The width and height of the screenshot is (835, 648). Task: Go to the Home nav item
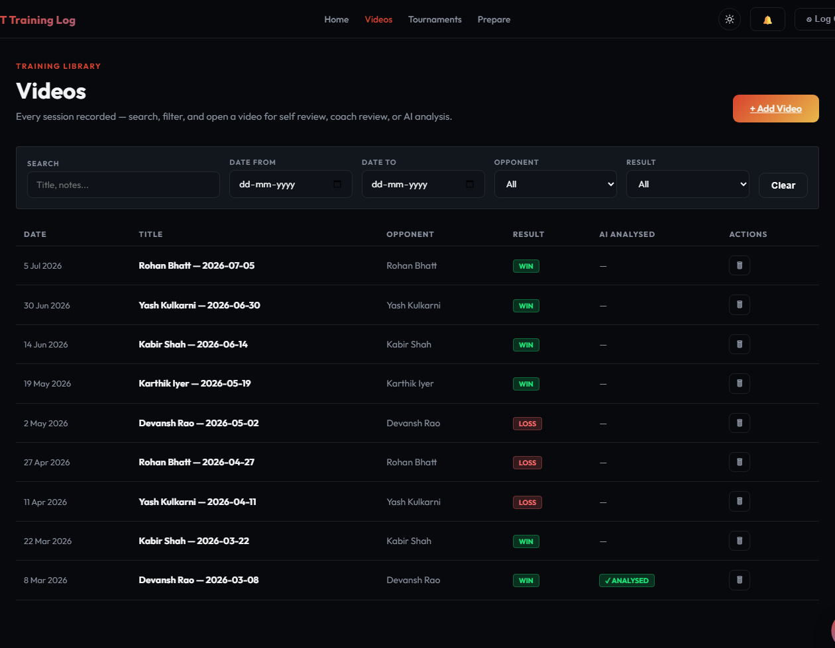pos(337,19)
